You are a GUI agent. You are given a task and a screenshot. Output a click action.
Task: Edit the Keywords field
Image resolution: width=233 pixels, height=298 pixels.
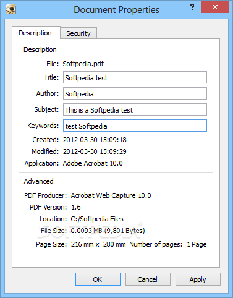pyautogui.click(x=135, y=126)
